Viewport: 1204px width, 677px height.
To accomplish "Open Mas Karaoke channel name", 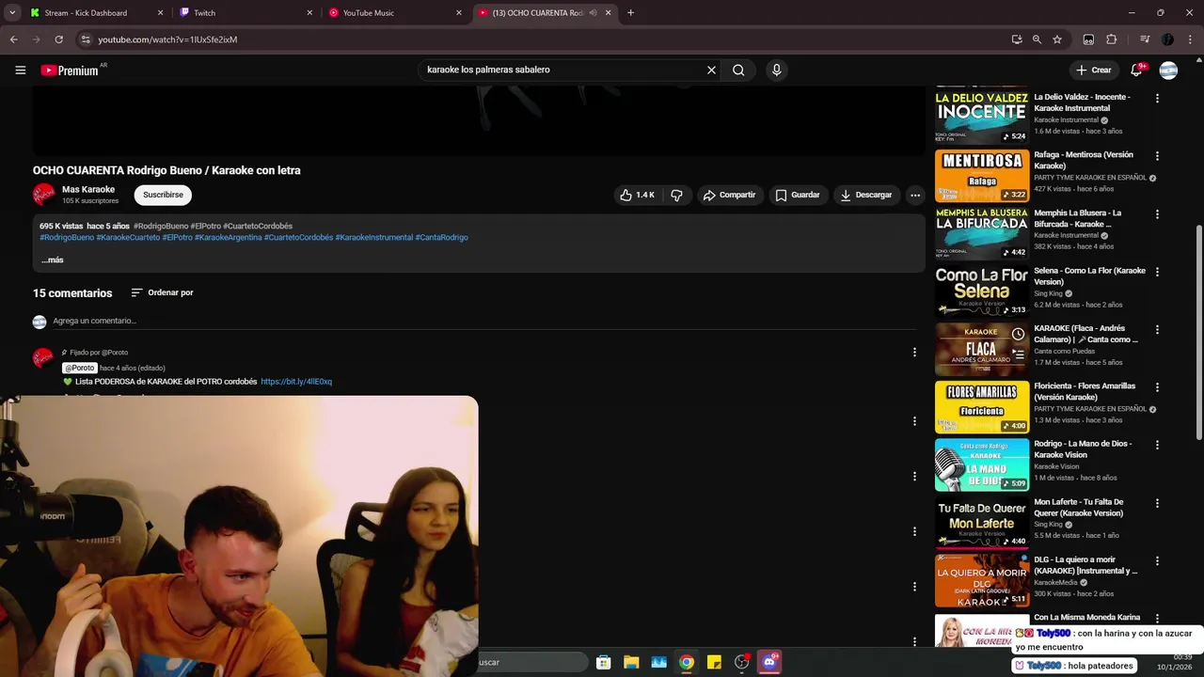I will click(88, 189).
